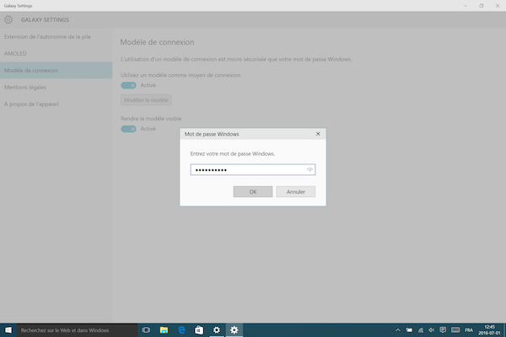Image resolution: width=506 pixels, height=337 pixels.
Task: Open touch keyboard tray icon
Action: pos(455,330)
